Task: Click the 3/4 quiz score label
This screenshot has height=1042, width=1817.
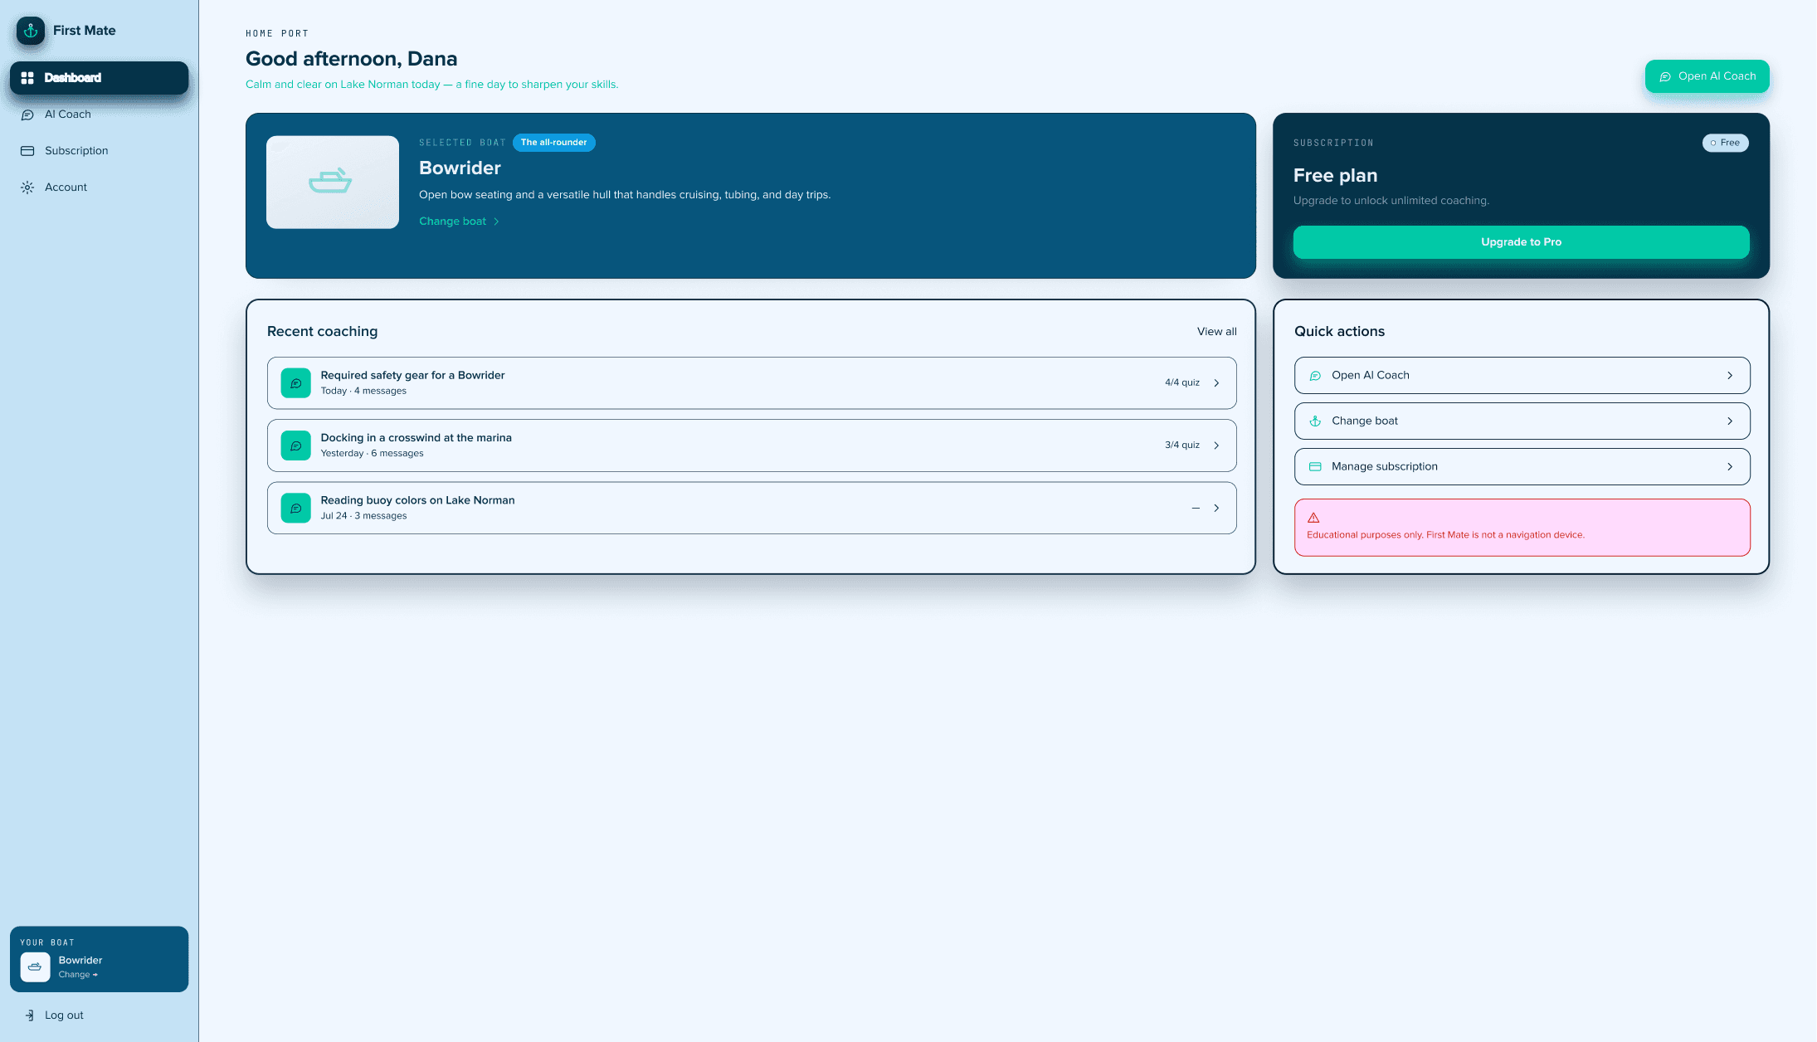Action: tap(1181, 446)
